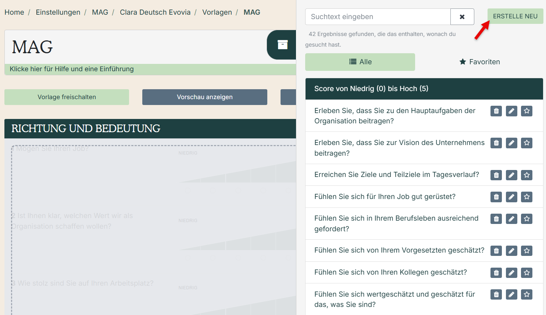Clear search text with the X button

(x=462, y=17)
